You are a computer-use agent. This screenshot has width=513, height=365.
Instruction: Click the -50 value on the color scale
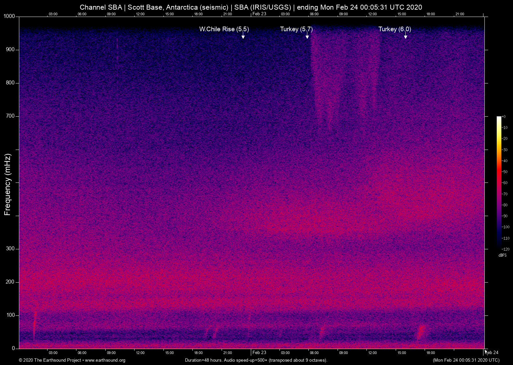505,172
